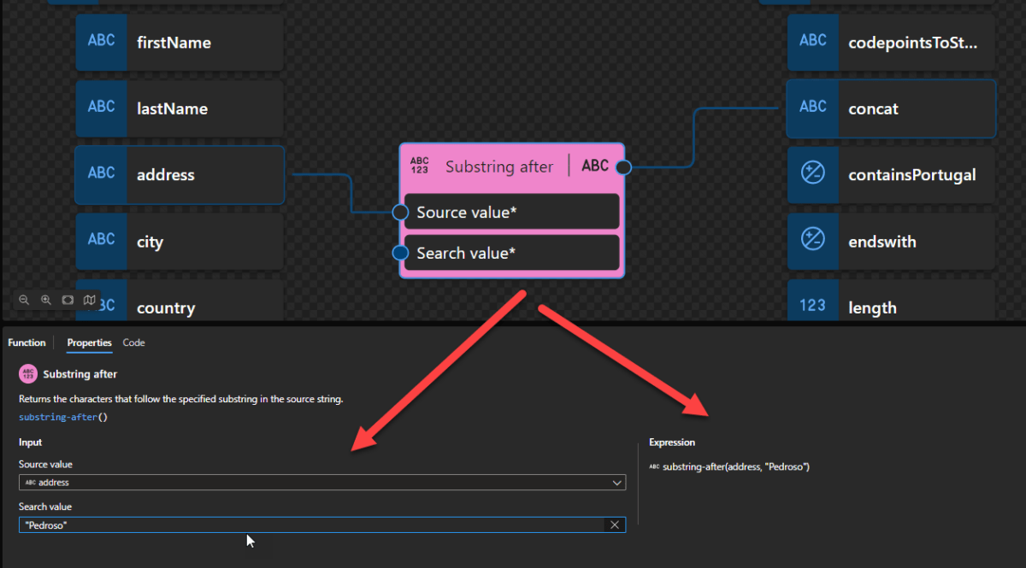The width and height of the screenshot is (1026, 568).
Task: Open the substring-after() documentation link
Action: tap(57, 417)
